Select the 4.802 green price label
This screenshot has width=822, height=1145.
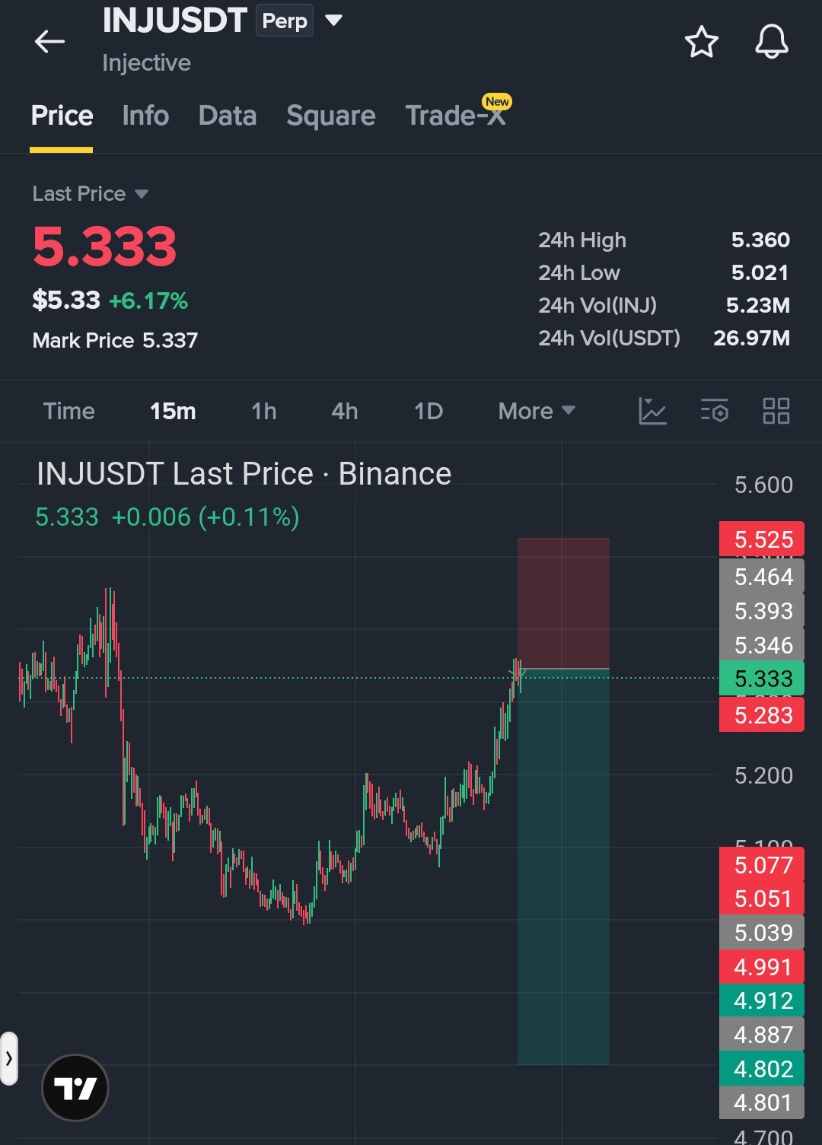(x=762, y=1069)
